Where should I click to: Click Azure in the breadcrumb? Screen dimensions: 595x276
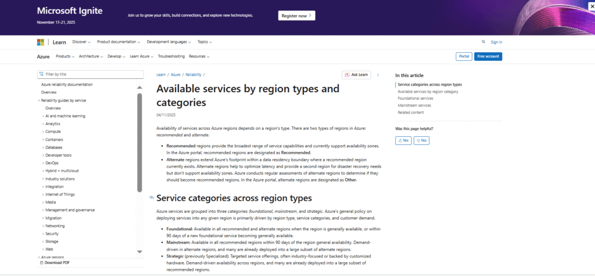pos(175,75)
